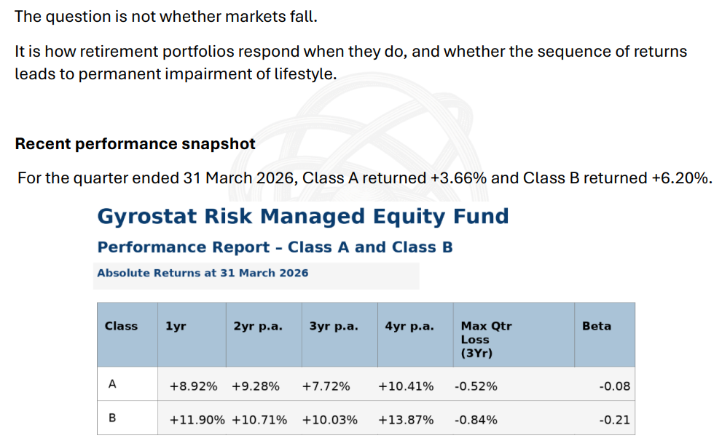This screenshot has height=446, width=722.
Task: Click Class B's 1yr return of +11.90%
Action: point(197,420)
